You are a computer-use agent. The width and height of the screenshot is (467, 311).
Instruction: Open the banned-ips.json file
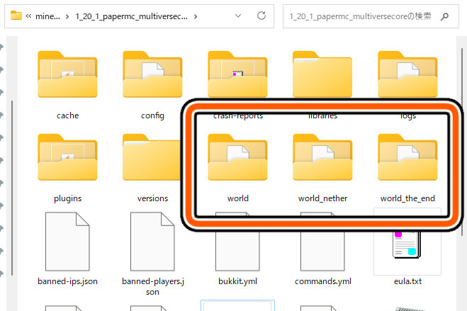pos(67,241)
